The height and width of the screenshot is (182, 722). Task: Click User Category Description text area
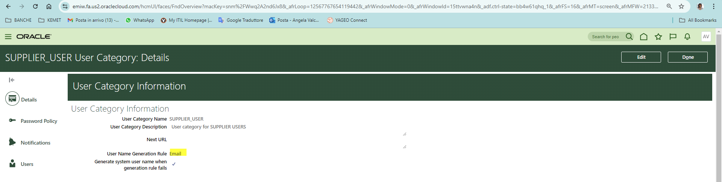click(x=288, y=130)
